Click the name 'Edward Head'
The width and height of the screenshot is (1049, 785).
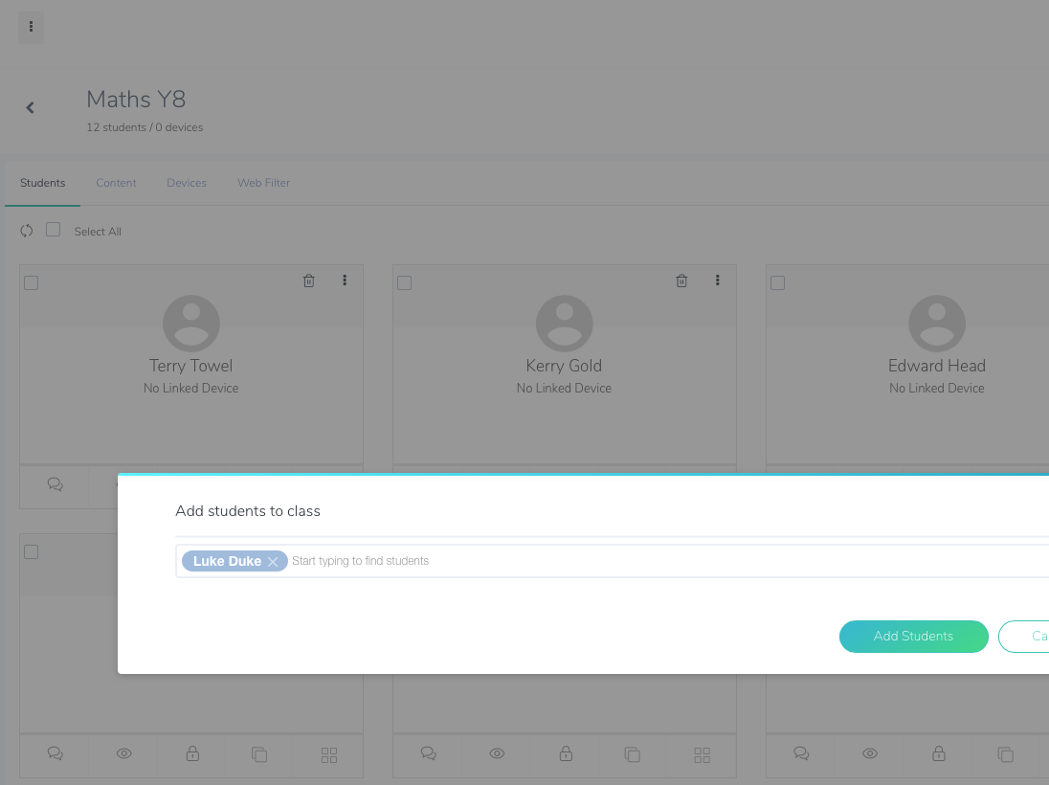pos(937,366)
